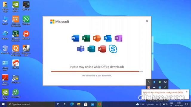This screenshot has height=107, width=191.
Task: Select the Adobe Reader X desktop shortcut
Action: tap(5, 80)
